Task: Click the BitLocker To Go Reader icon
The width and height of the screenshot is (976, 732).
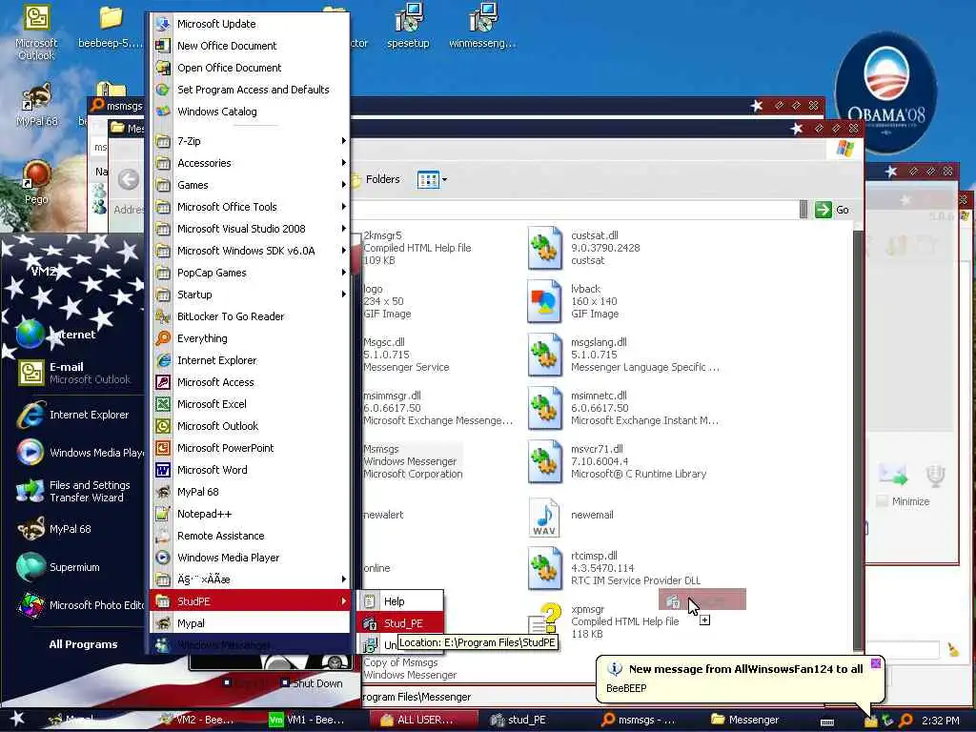Action: (x=163, y=316)
